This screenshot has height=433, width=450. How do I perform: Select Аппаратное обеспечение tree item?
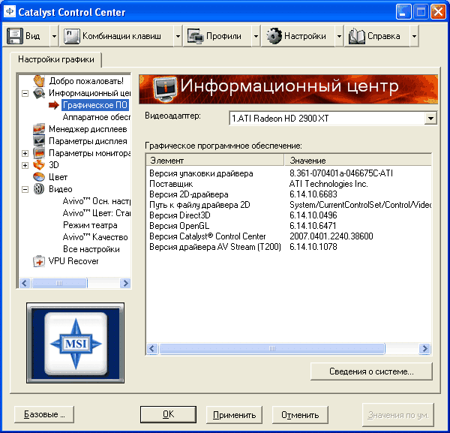[97, 117]
